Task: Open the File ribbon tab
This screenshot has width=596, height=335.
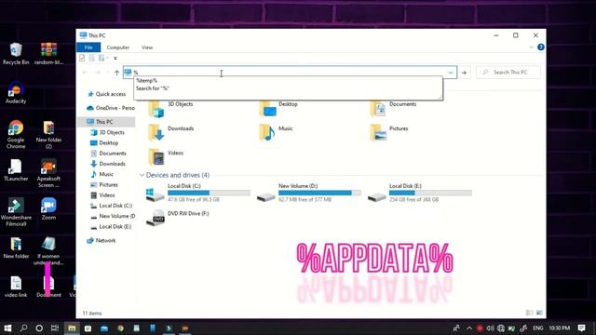Action: tap(88, 47)
